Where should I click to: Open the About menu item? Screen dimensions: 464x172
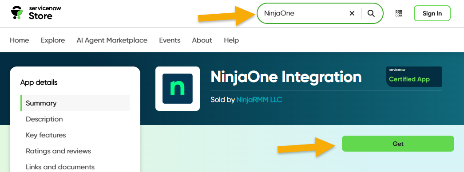(202, 40)
